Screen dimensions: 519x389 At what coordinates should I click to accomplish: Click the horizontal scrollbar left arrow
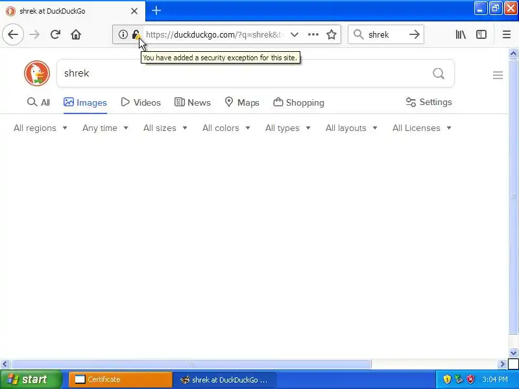[5, 364]
